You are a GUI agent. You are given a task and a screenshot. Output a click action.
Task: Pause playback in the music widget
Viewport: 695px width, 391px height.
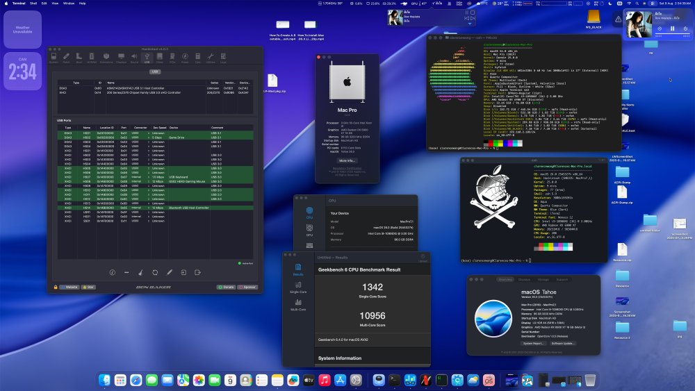click(x=672, y=28)
